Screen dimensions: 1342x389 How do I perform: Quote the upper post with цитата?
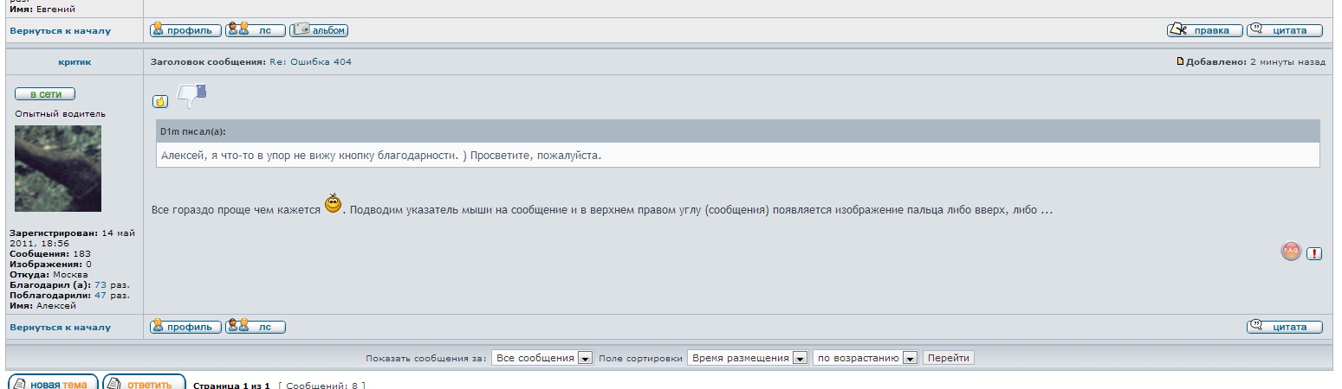1284,30
